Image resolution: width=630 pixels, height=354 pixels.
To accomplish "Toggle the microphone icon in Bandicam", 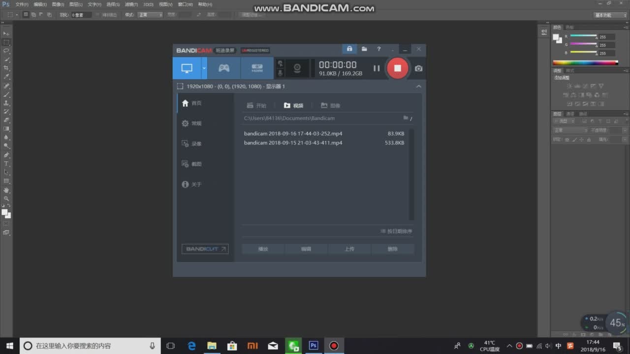I will point(281,73).
